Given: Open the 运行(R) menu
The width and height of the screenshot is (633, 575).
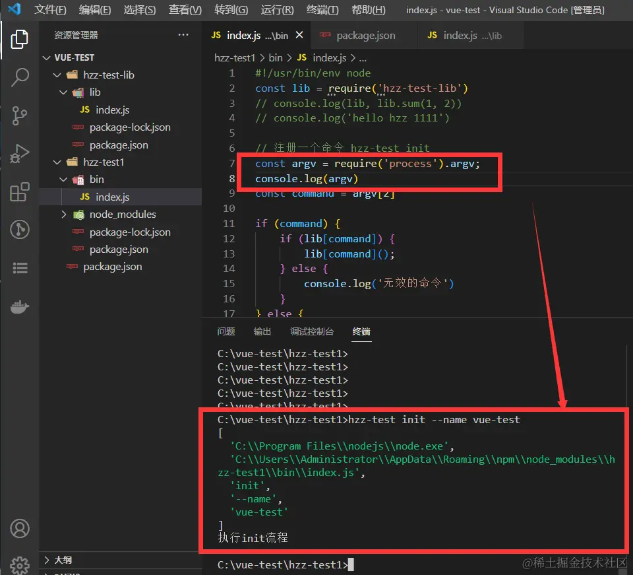Looking at the screenshot, I should [278, 9].
